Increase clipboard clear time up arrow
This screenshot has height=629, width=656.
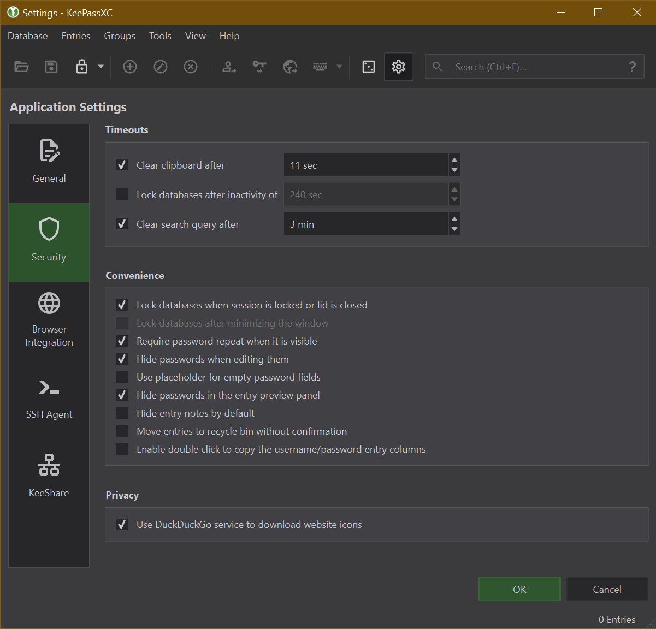coord(454,159)
